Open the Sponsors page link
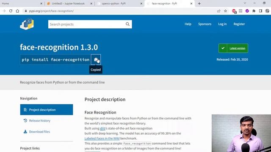 point(205,24)
